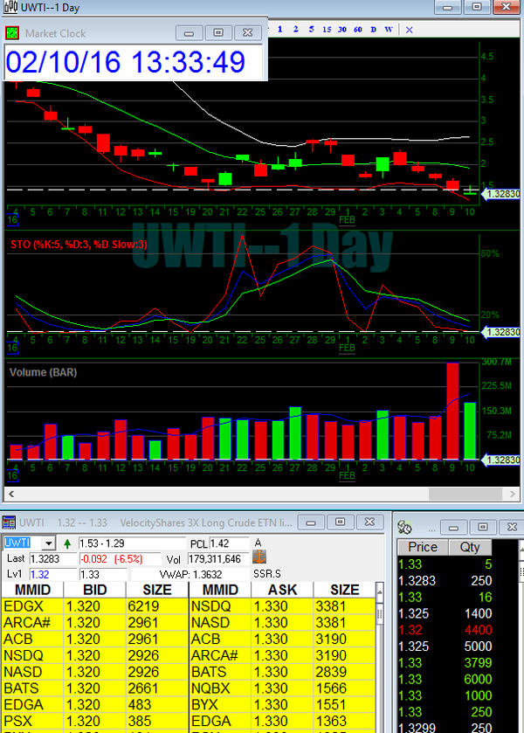The height and width of the screenshot is (733, 524).
Task: Click the change field -0.092 (-6.5%)
Action: click(120, 558)
